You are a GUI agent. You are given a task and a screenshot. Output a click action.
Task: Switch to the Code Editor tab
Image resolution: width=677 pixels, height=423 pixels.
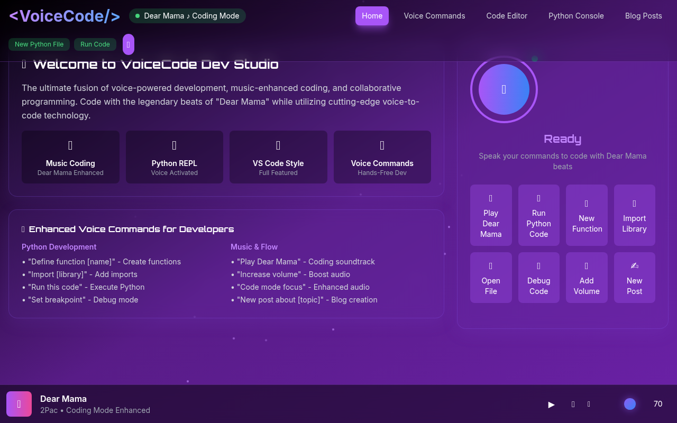point(507,16)
